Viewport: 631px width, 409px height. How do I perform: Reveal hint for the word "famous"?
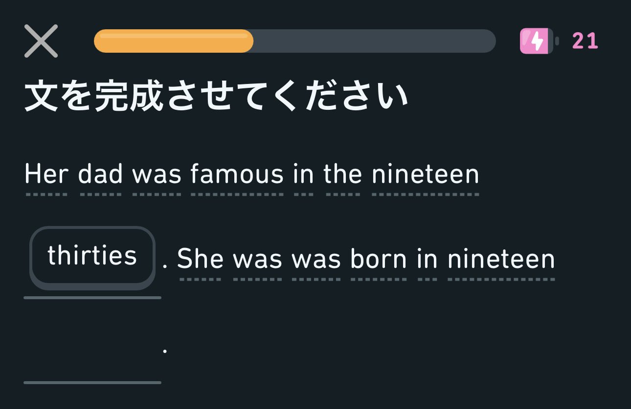tap(237, 175)
